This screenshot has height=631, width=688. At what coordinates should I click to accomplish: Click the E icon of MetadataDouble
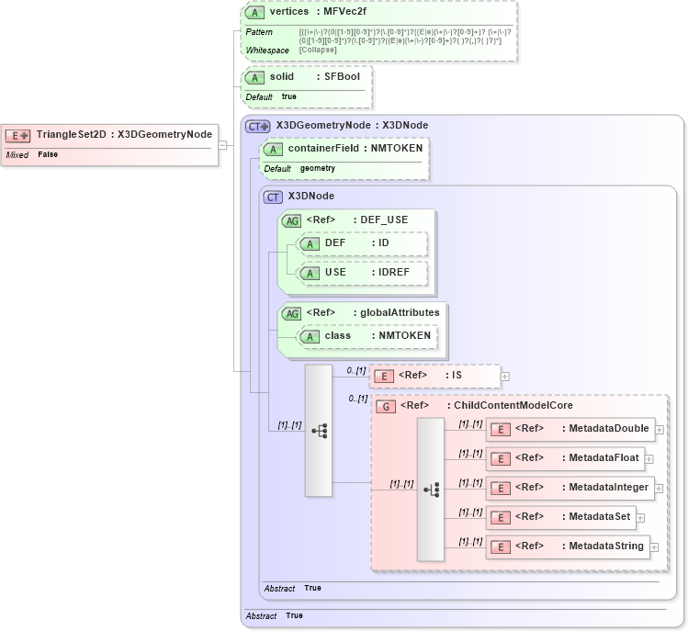[x=501, y=430]
